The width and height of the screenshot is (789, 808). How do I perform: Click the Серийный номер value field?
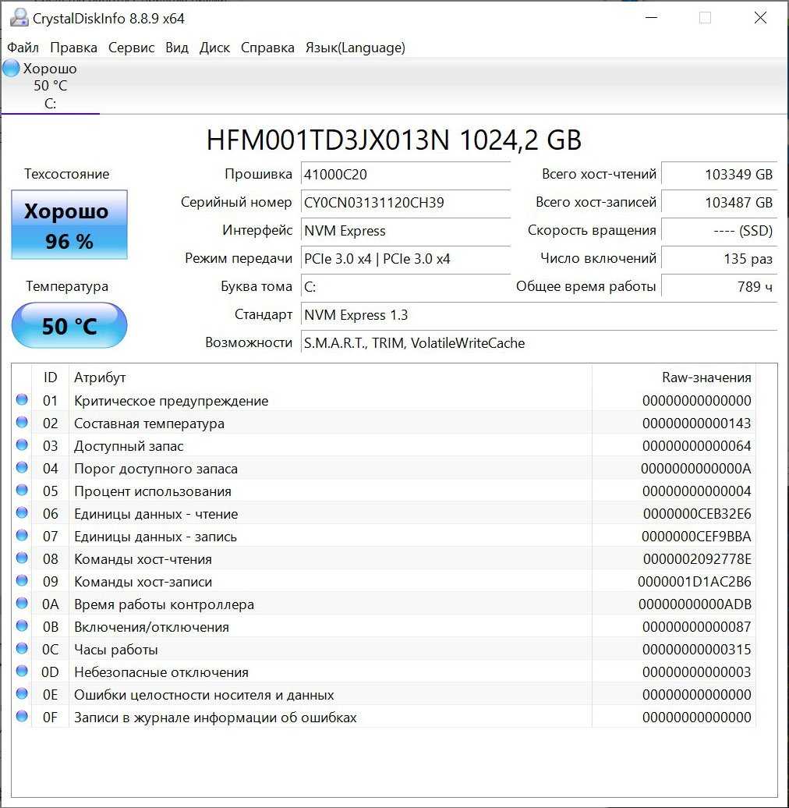[x=405, y=203]
